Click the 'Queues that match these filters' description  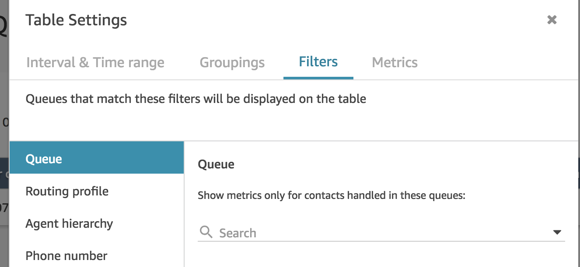[x=196, y=99]
